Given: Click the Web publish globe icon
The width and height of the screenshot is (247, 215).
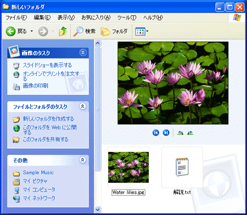Looking at the screenshot, I should tap(16, 128).
